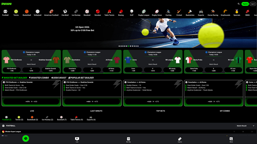The height and width of the screenshot is (144, 257).
Task: Click the green sports ball button
Action: coord(26,139)
